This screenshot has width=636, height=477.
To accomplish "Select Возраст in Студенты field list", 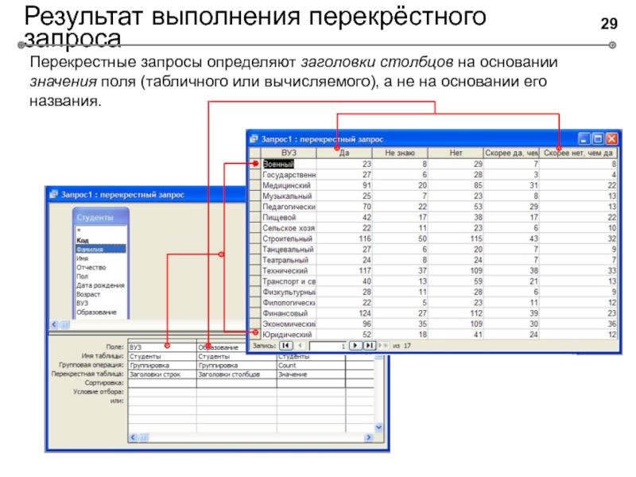I will (x=101, y=294).
